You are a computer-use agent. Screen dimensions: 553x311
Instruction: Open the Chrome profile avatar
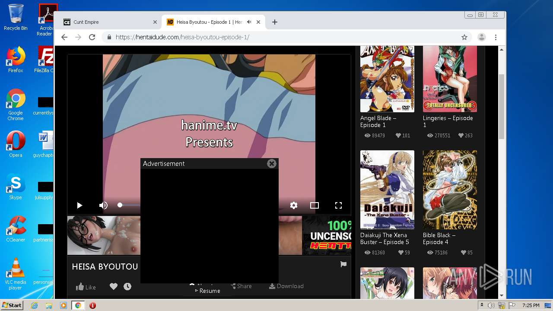pyautogui.click(x=481, y=37)
